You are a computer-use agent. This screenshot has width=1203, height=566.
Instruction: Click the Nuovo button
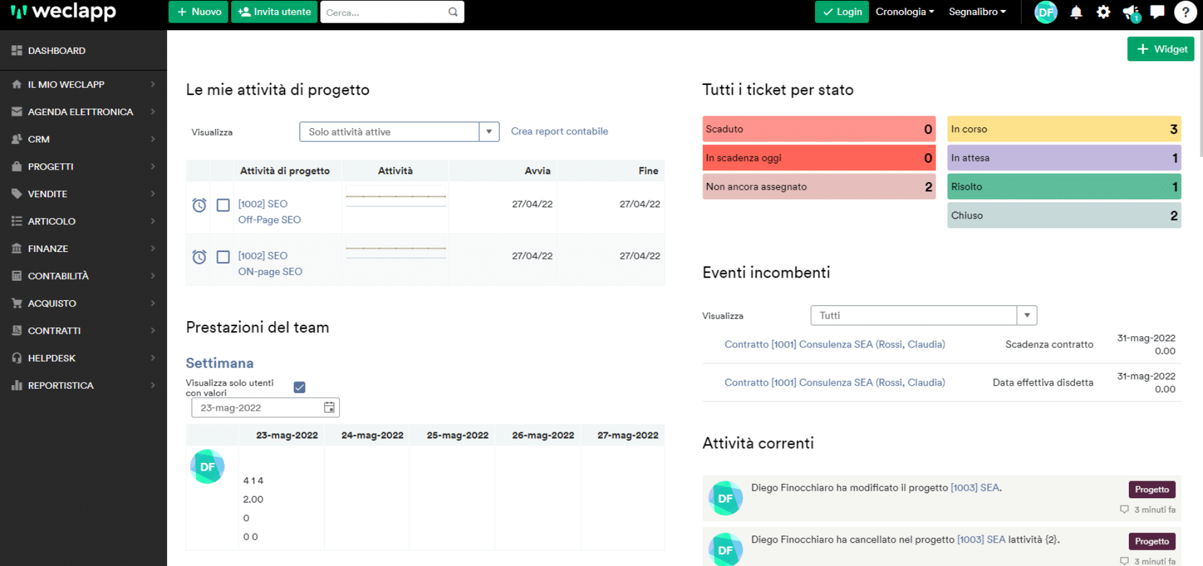(198, 12)
